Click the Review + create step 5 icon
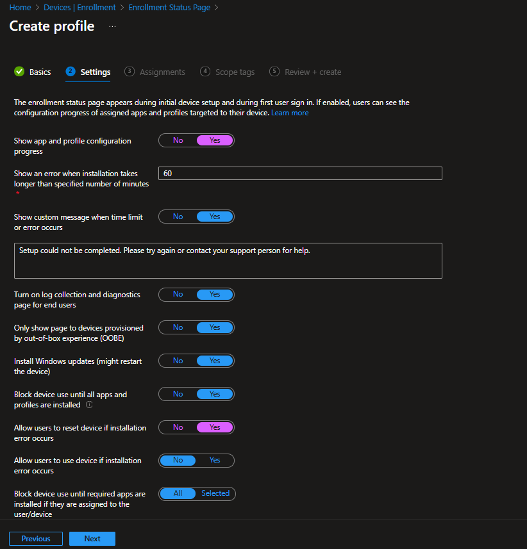The image size is (527, 549). pyautogui.click(x=274, y=72)
